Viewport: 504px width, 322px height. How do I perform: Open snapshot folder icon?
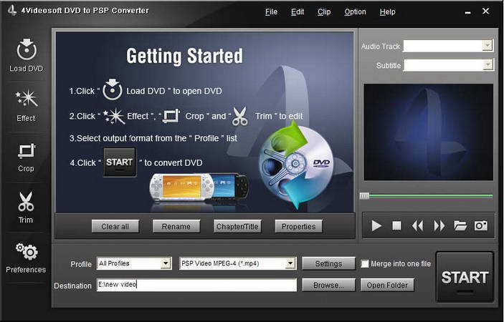pos(460,225)
